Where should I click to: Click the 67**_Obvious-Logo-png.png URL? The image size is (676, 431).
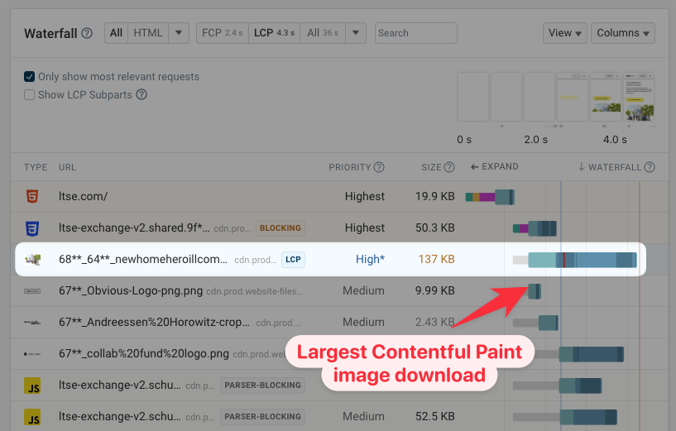coord(131,291)
